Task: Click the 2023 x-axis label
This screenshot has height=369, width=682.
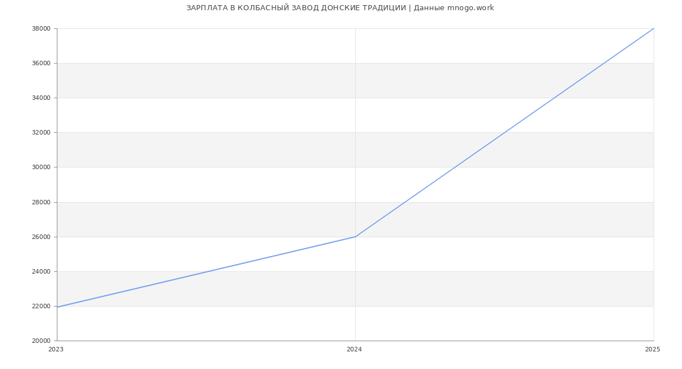Action: [x=56, y=350]
